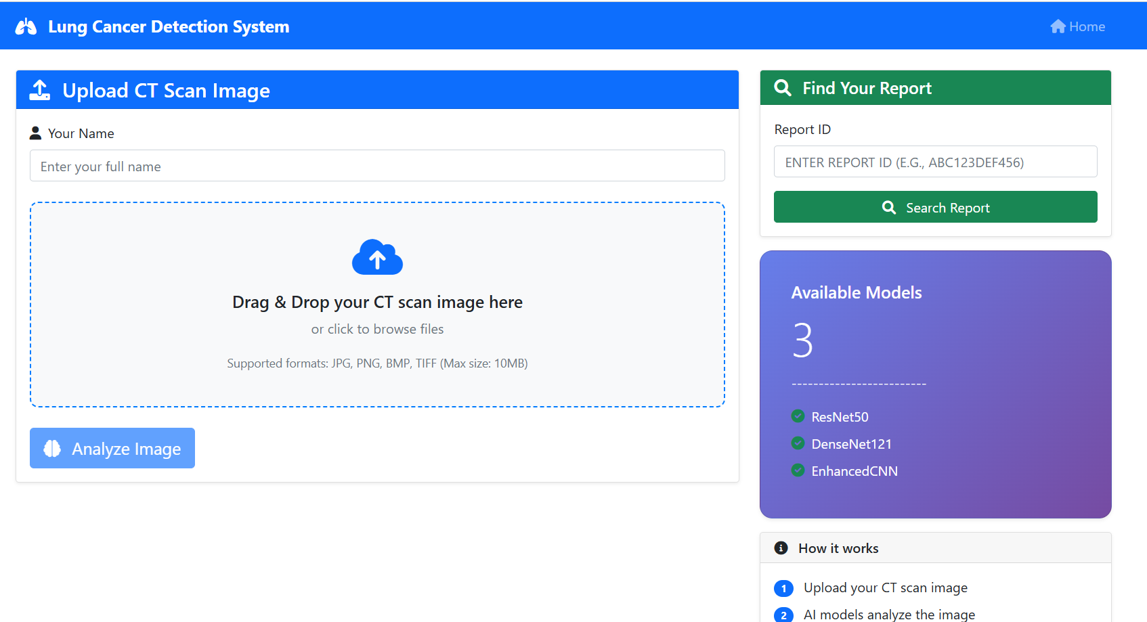Click Drag & Drop your CT scan image text
Screen dimensions: 1147x622
377,302
